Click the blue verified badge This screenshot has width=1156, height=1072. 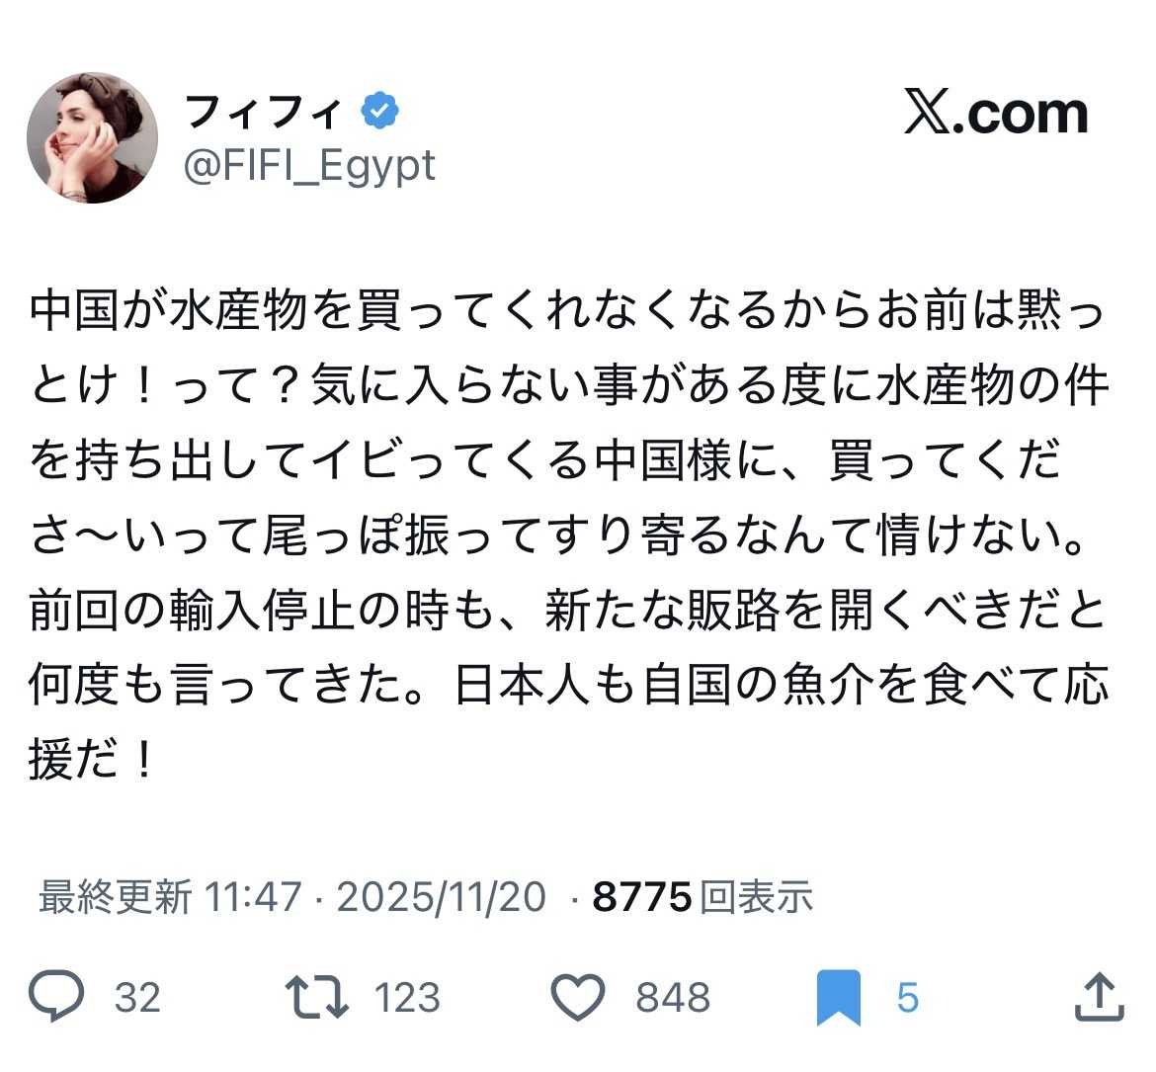[380, 111]
